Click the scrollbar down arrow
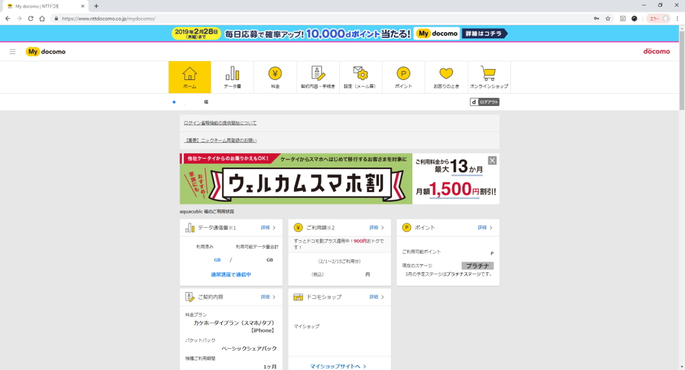 click(x=682, y=367)
